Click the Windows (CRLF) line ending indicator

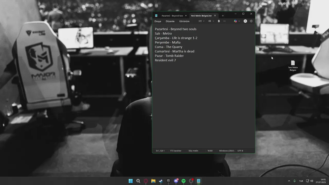[226, 151]
